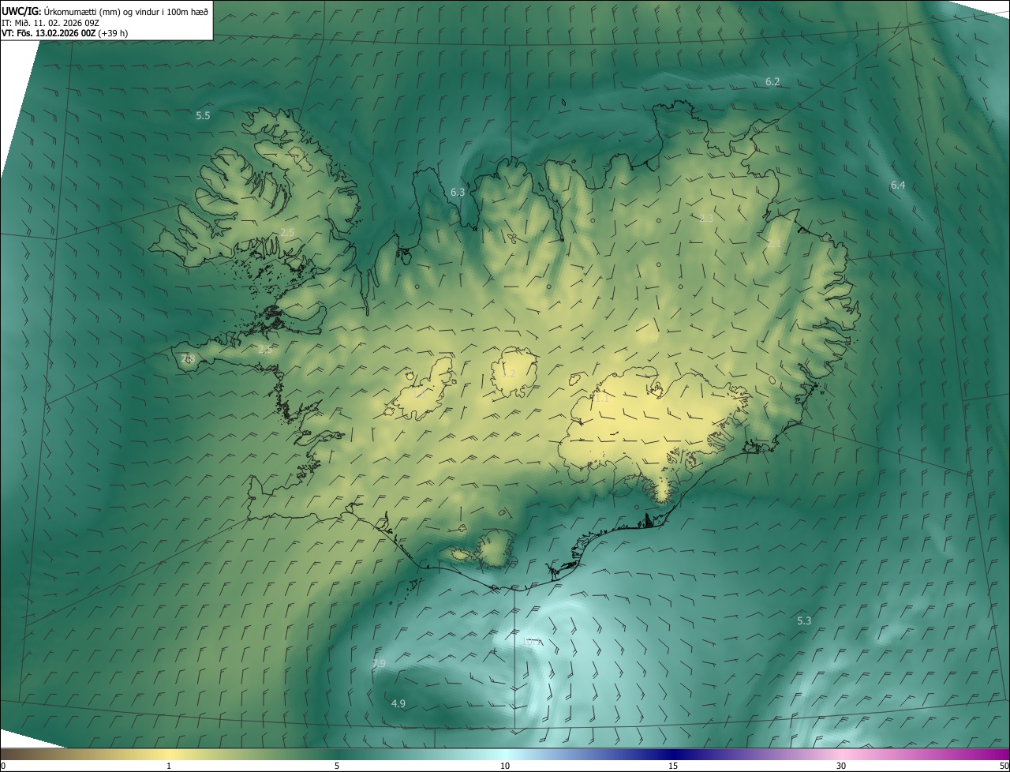
Task: Click the 5.3 value label in the southeast ocean
Action: click(x=804, y=621)
